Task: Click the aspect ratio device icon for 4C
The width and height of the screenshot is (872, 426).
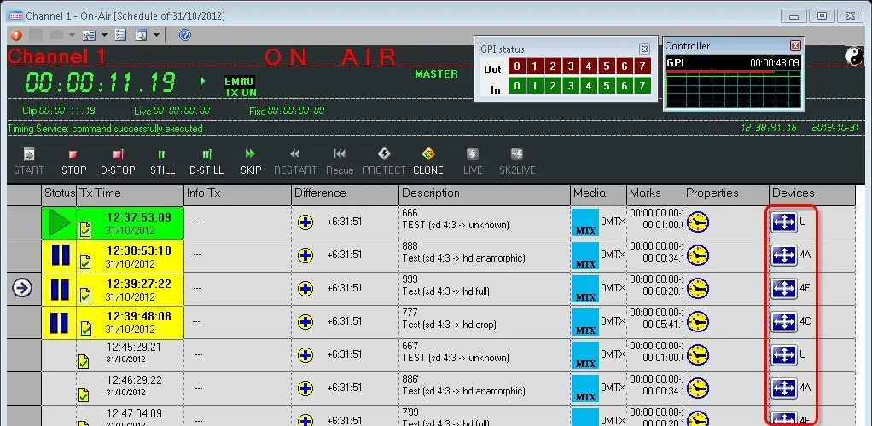Action: 783,322
